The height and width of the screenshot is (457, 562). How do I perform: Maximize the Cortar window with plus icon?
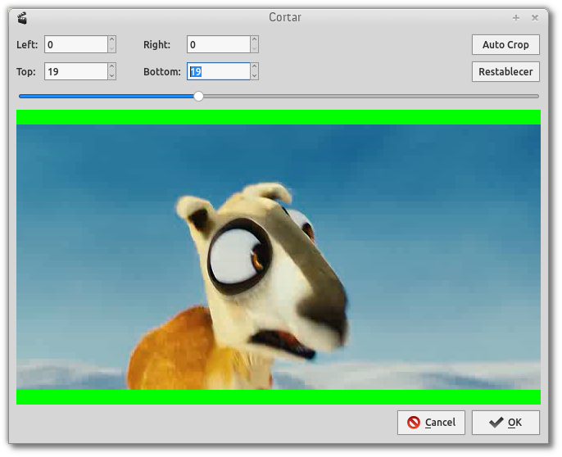(516, 18)
